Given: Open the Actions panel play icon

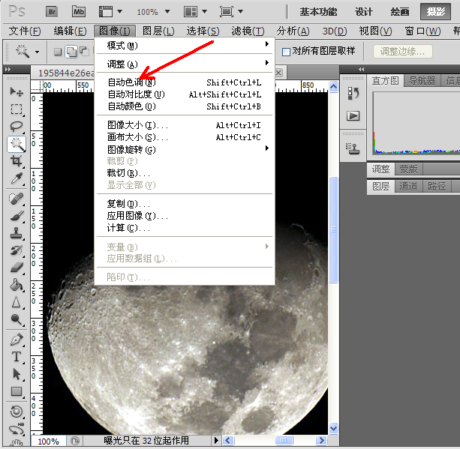Looking at the screenshot, I should click(353, 115).
